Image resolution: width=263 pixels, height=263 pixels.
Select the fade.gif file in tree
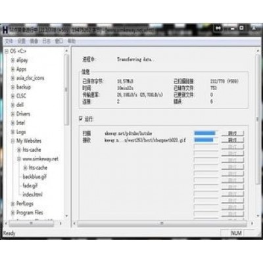tap(30, 185)
